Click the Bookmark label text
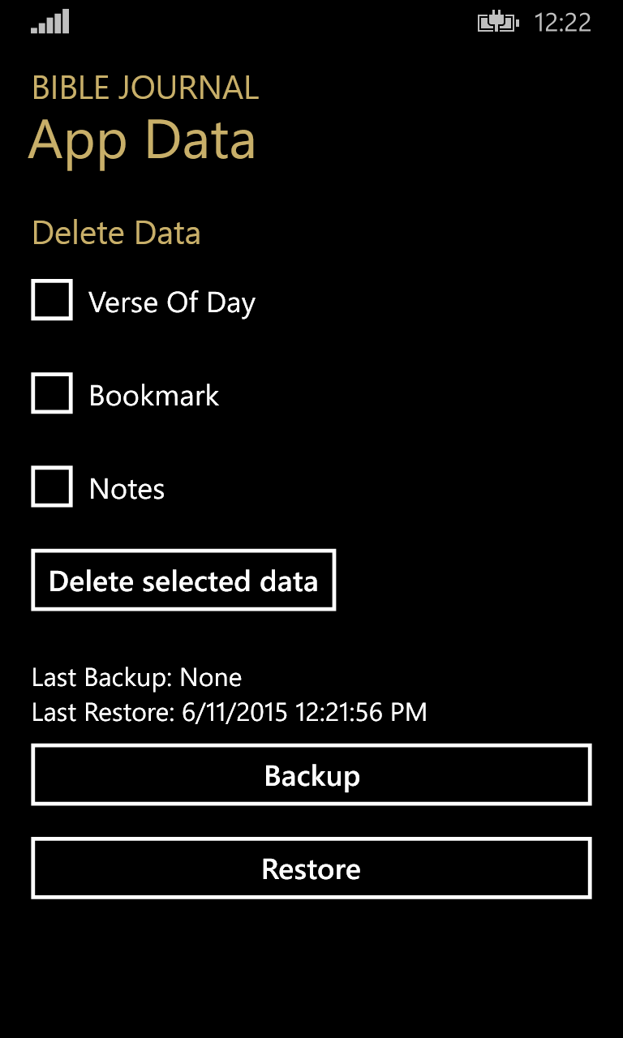Viewport: 623px width, 1038px height. pyautogui.click(x=154, y=396)
